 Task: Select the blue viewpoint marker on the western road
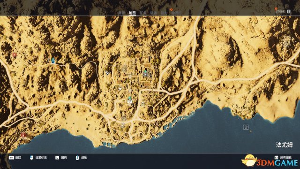53,61
